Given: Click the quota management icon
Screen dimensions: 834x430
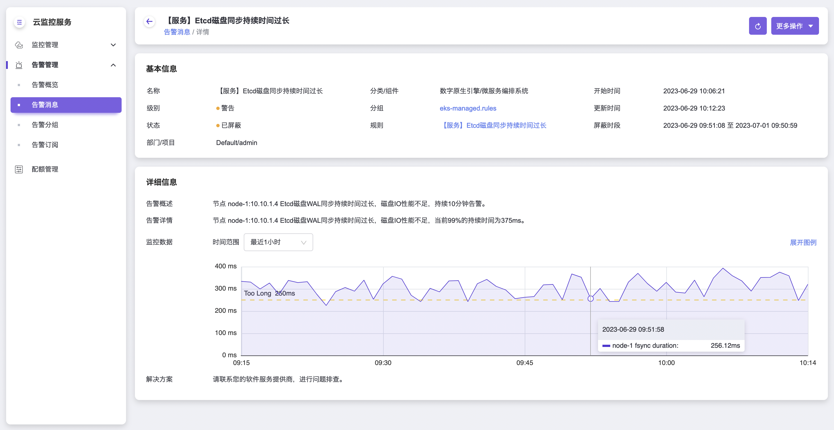Looking at the screenshot, I should coord(19,169).
